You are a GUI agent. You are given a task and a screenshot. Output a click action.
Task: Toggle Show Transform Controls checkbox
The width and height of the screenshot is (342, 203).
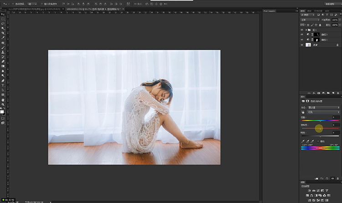click(x=41, y=4)
